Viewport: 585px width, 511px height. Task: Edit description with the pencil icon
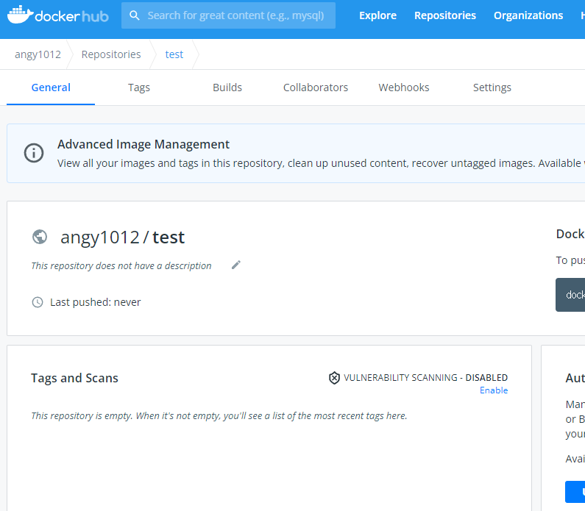[236, 265]
